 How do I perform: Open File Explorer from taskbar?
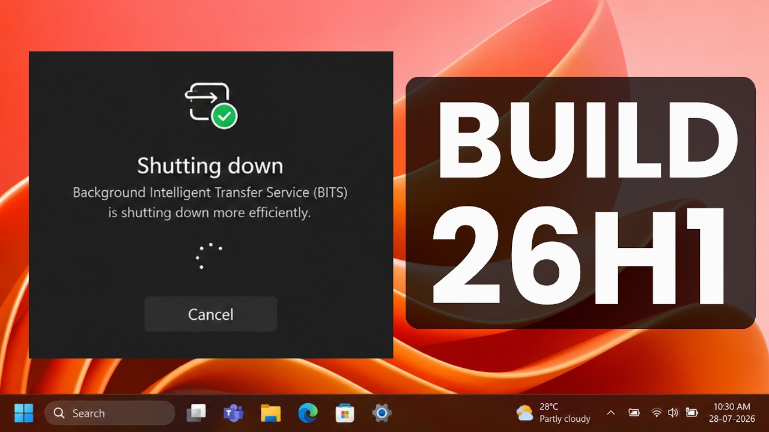coord(271,413)
